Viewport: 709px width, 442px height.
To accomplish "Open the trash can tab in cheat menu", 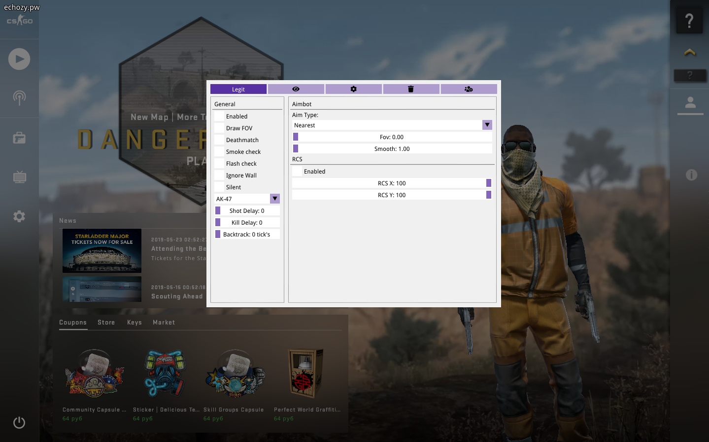I will (411, 89).
